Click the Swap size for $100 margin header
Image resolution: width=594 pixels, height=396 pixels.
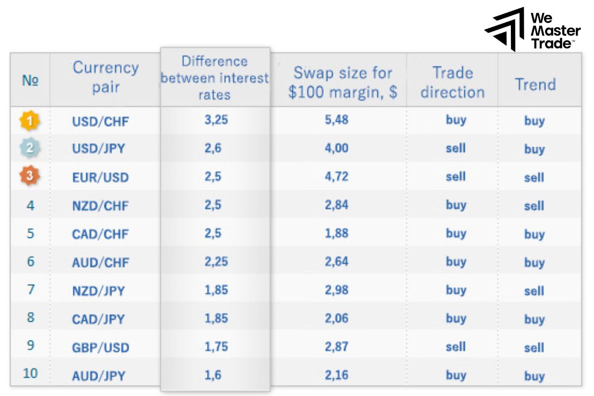pyautogui.click(x=343, y=82)
